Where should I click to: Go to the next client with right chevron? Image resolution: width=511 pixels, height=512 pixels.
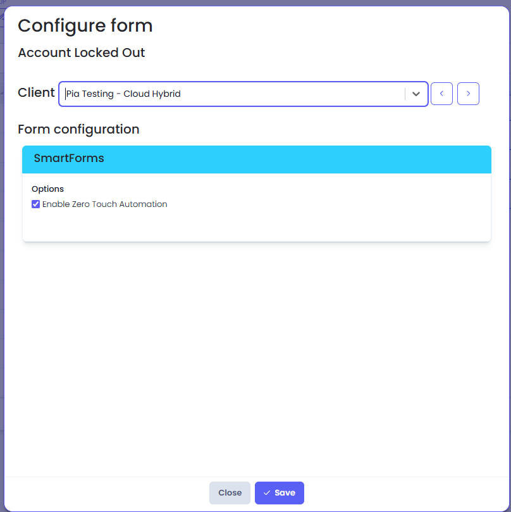(468, 94)
